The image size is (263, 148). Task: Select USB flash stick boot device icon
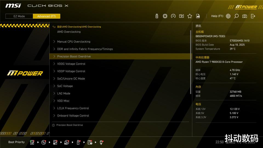pyautogui.click(x=78, y=142)
